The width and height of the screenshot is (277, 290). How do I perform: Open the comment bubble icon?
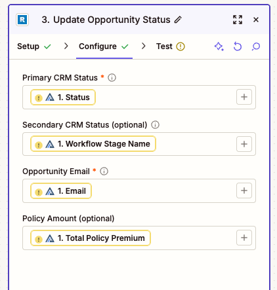pos(256,46)
